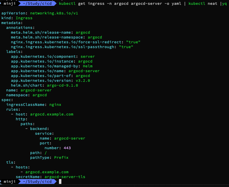Screen dimensions: 229x187
Task: Click 'argocd.example.com' in the host rule
Action: (52, 114)
